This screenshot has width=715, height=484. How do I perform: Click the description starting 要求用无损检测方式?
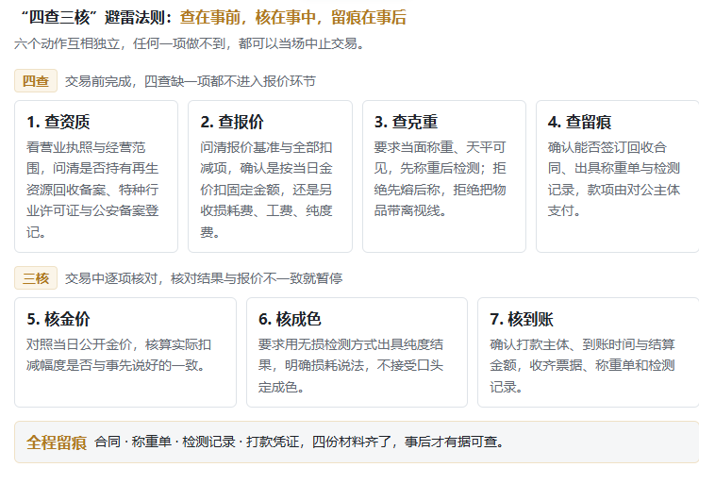pos(351,365)
